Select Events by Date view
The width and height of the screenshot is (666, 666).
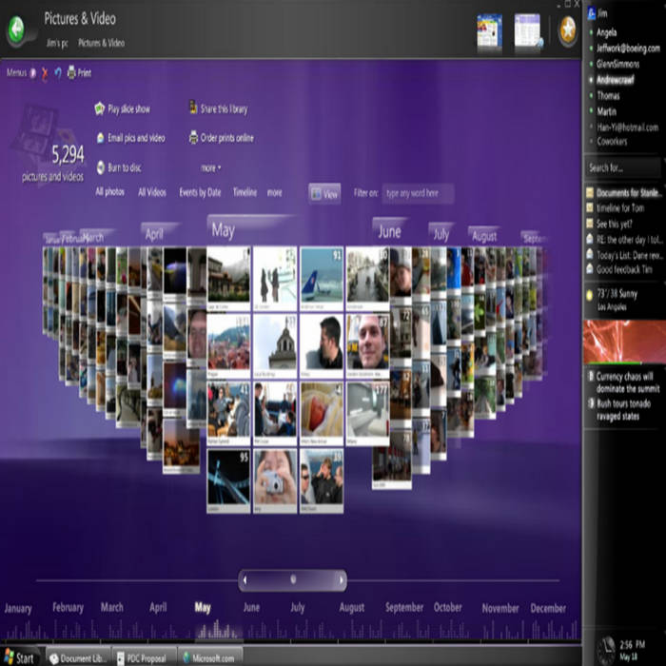tap(200, 192)
